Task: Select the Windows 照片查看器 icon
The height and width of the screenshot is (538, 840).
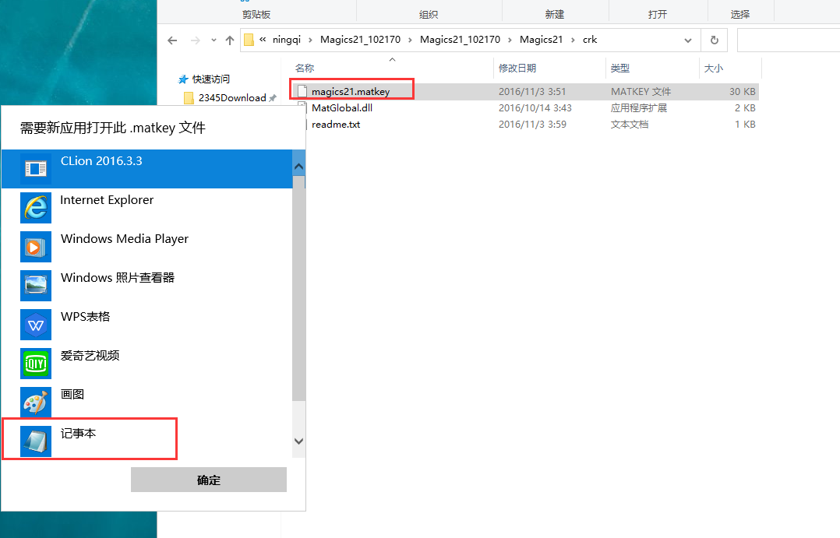Action: (x=36, y=285)
